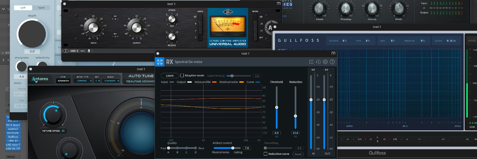
Task: Open the RX undo history clock icon
Action: pos(318,62)
